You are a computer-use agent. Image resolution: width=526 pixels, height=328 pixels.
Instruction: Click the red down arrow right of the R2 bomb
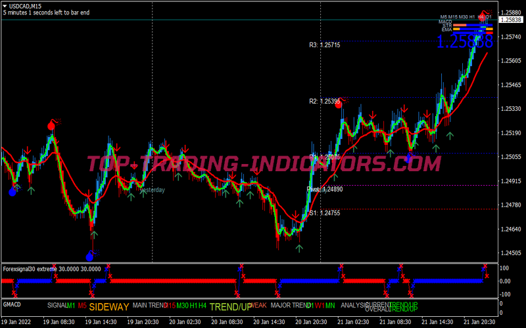point(372,115)
